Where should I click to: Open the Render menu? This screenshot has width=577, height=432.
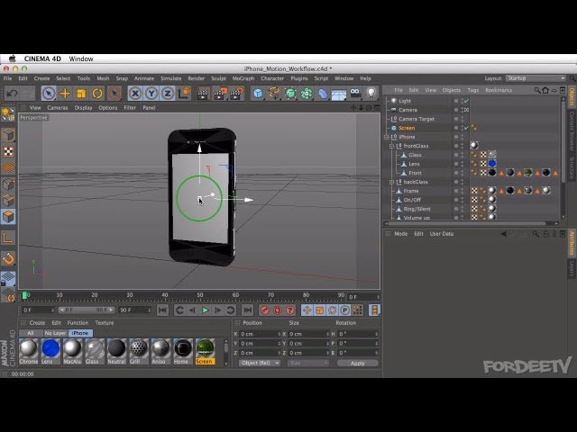197,78
